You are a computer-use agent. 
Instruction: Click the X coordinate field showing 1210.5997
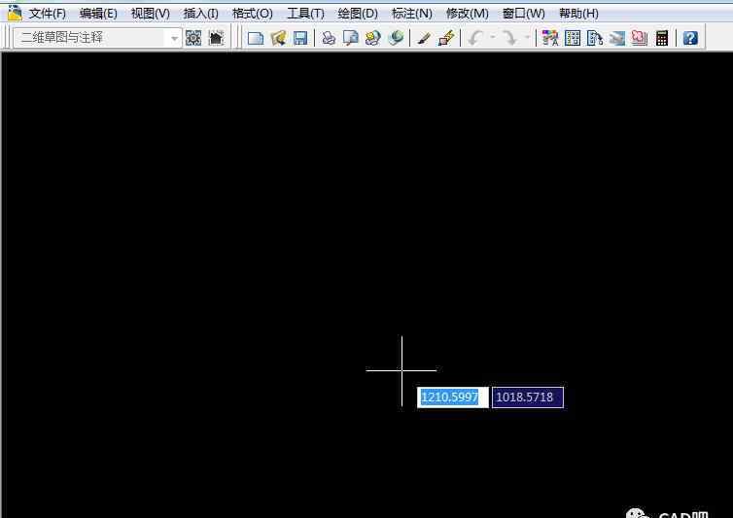[452, 397]
